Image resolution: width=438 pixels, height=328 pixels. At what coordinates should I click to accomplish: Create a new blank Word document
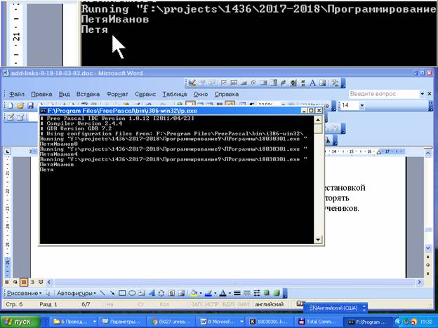[11, 105]
